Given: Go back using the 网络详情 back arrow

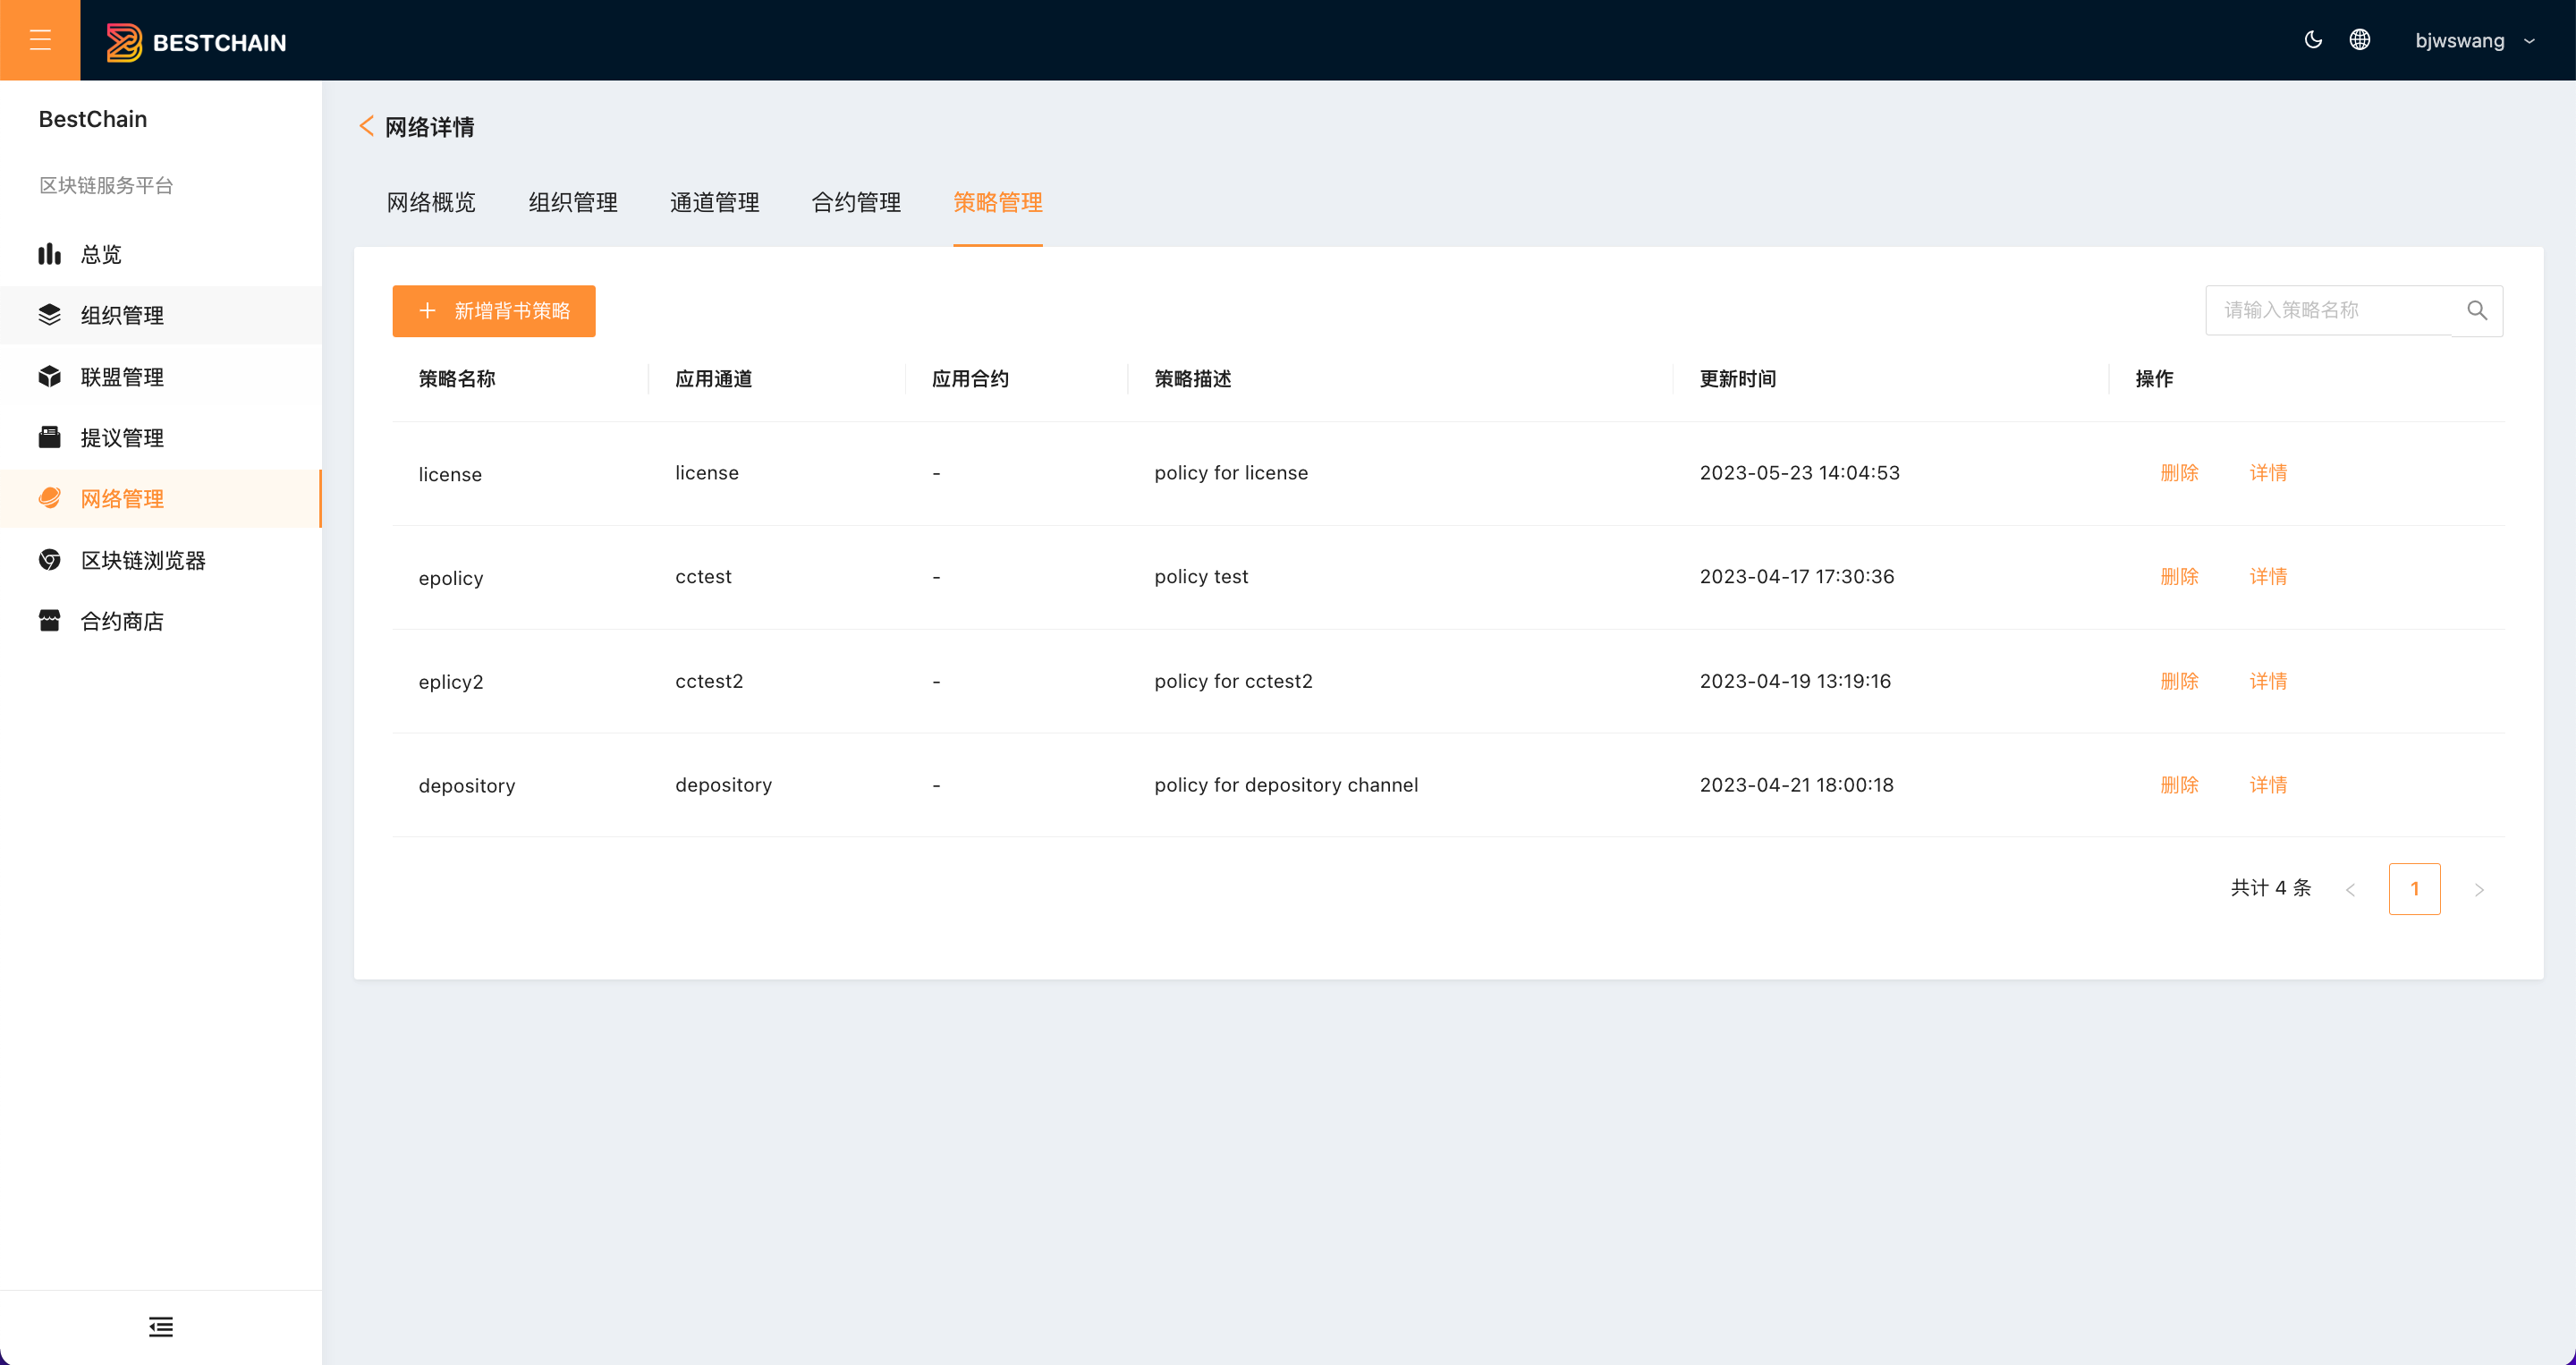Looking at the screenshot, I should click(366, 126).
